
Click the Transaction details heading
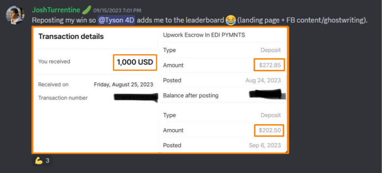coord(71,37)
